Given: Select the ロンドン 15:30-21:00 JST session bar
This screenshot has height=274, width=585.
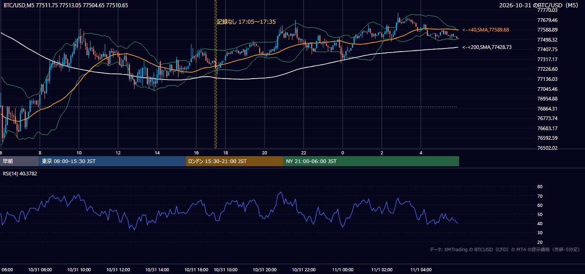Looking at the screenshot, I should click(234, 161).
